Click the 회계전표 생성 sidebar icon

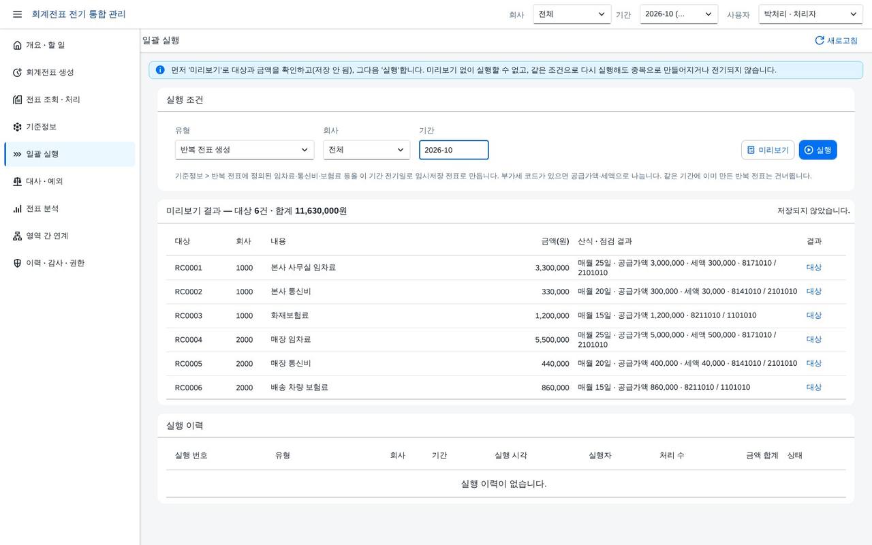(x=18, y=72)
